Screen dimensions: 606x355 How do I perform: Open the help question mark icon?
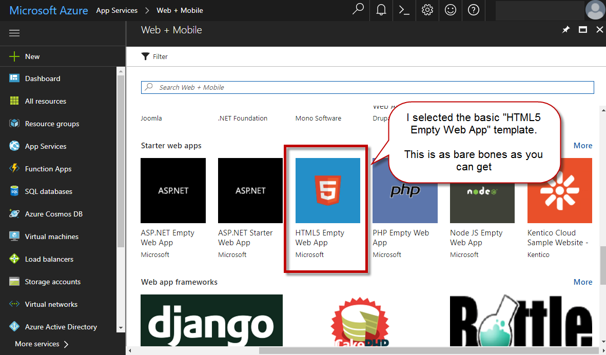click(x=474, y=10)
